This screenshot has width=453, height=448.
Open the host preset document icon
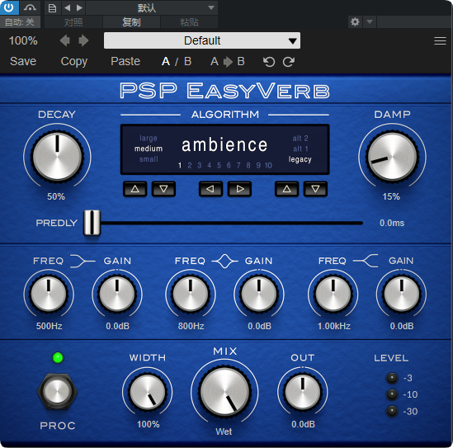52,7
